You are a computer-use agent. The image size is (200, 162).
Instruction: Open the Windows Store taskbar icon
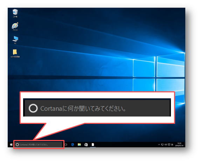pos(86,145)
